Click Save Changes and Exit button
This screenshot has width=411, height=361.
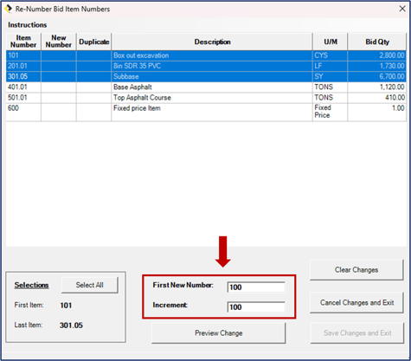[357, 333]
